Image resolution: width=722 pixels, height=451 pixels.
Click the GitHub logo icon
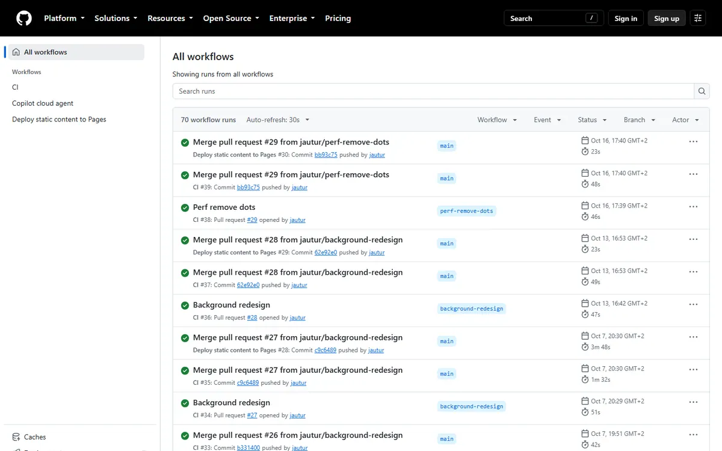(x=24, y=18)
